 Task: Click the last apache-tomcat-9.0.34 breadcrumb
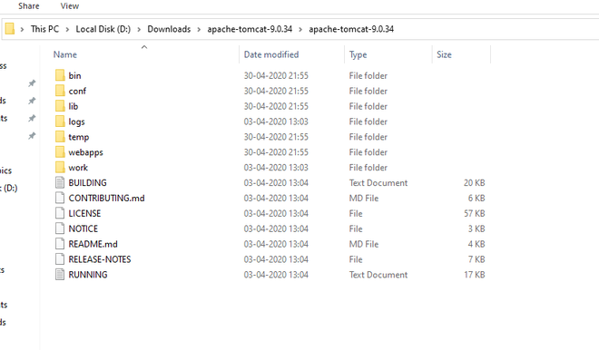coord(351,29)
